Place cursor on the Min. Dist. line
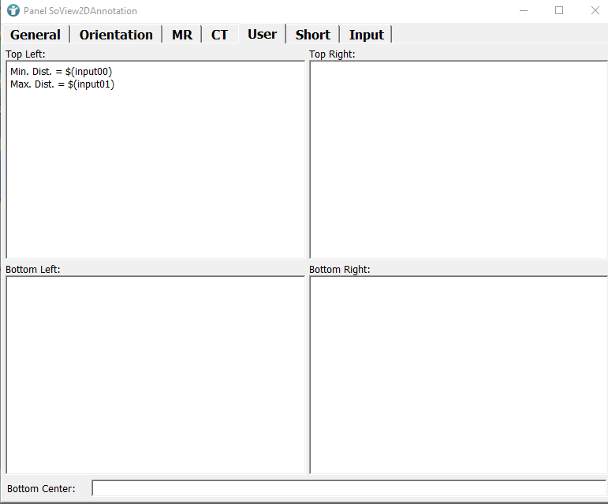This screenshot has width=608, height=504. click(62, 72)
